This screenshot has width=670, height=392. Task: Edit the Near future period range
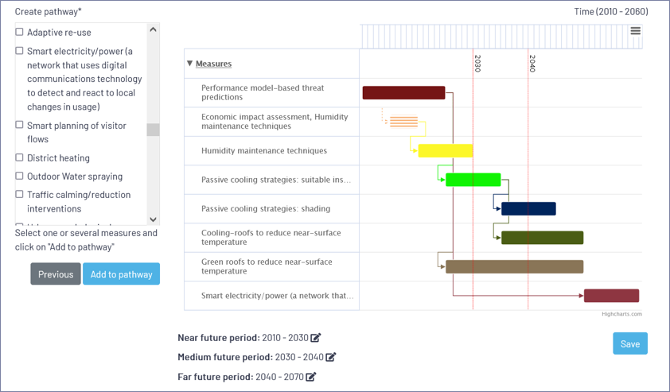(x=316, y=338)
